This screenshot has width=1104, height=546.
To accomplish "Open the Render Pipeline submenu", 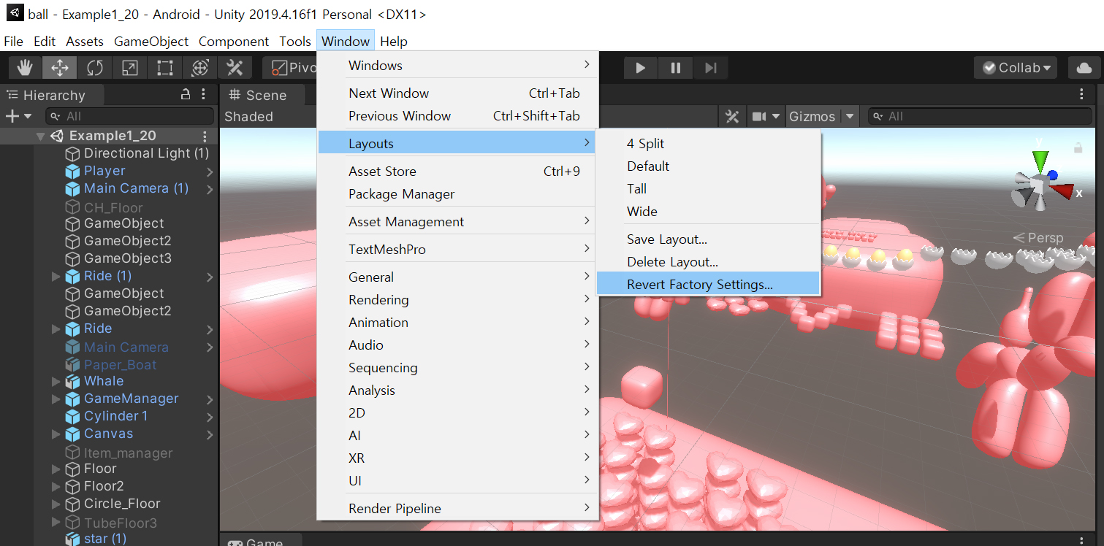I will tap(457, 509).
